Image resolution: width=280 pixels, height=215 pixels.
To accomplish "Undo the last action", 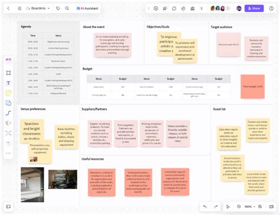I will click(205, 207).
